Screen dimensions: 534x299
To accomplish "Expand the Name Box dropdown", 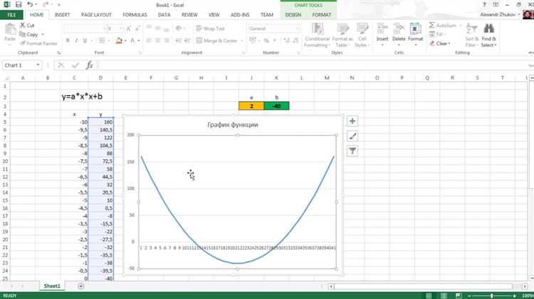I will (x=38, y=65).
